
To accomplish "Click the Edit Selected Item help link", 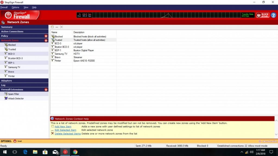I will click(x=65, y=130).
